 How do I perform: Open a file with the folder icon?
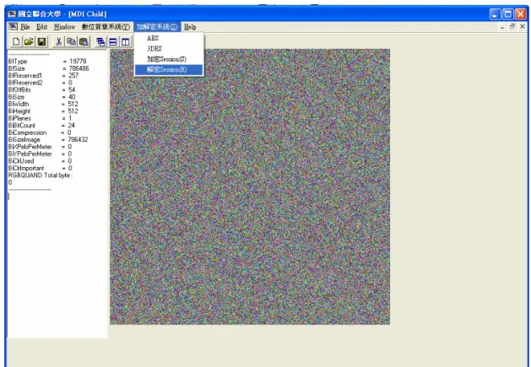click(29, 41)
